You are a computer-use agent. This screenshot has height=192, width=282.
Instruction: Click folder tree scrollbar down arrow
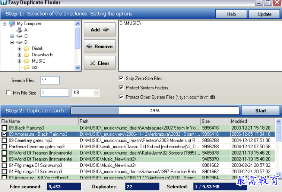coord(78,68)
